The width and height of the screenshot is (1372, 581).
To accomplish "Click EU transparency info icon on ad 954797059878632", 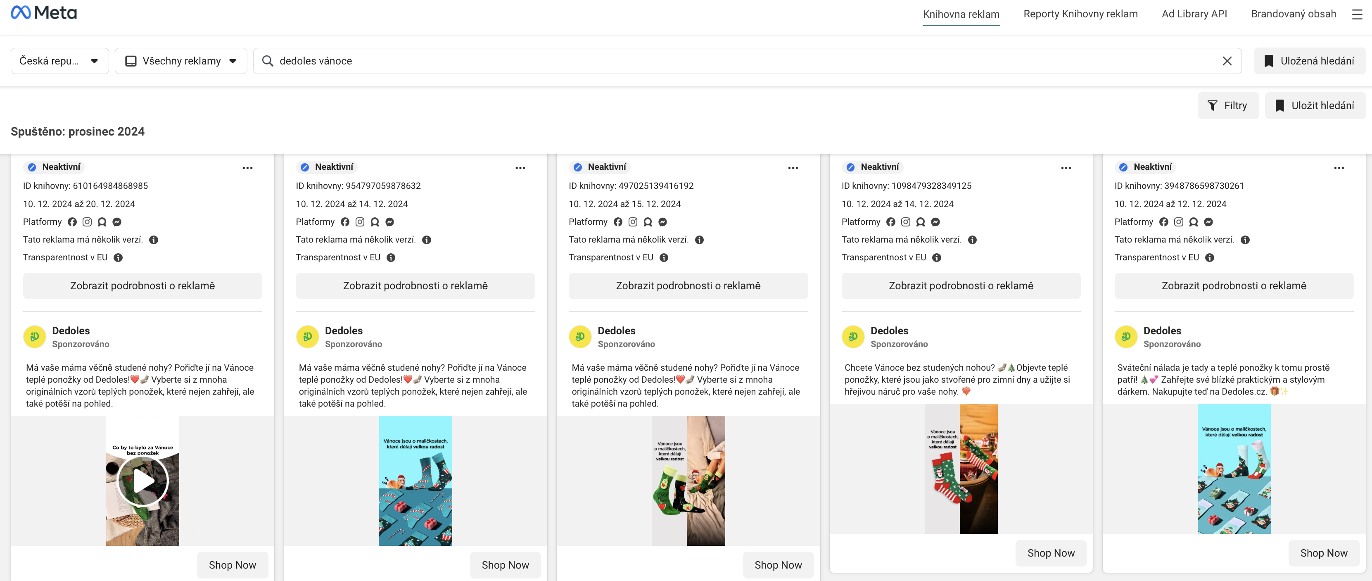I will click(x=391, y=257).
